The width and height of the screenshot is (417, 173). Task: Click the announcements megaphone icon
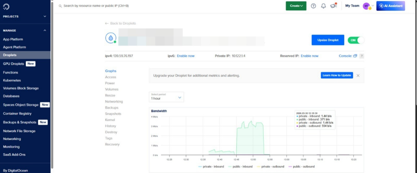pyautogui.click(x=333, y=6)
